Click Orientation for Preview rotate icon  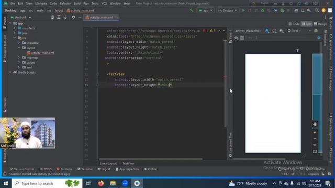click(274, 31)
